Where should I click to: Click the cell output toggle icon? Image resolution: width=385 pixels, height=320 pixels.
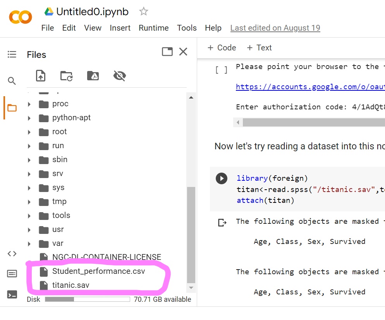[222, 222]
